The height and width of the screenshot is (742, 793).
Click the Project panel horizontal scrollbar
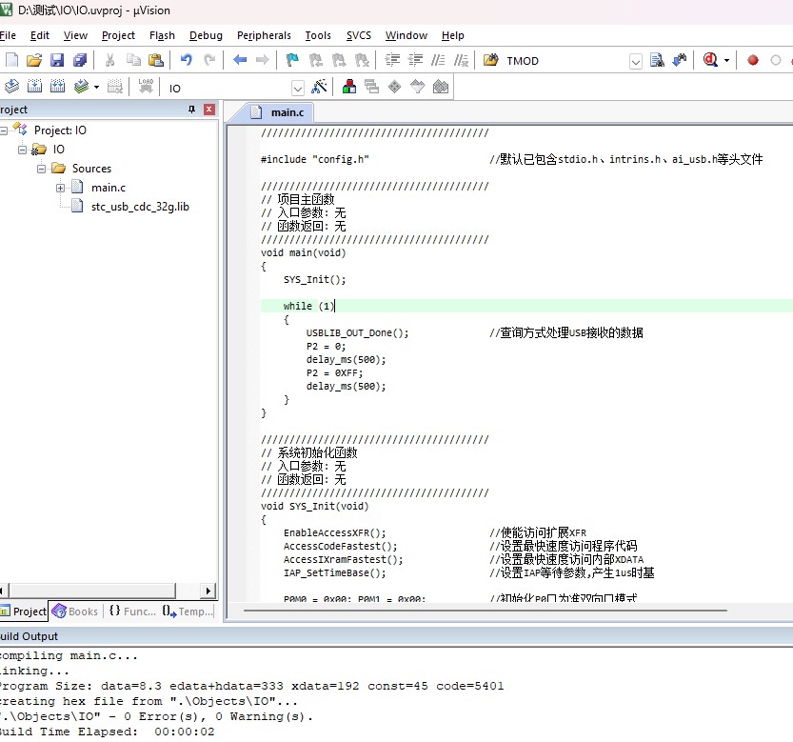tap(105, 591)
